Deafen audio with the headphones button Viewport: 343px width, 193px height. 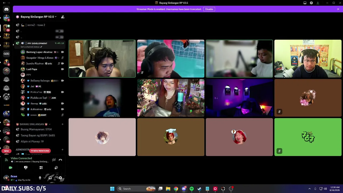(x=50, y=178)
